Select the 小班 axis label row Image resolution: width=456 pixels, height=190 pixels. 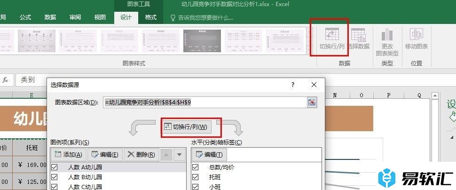(257, 187)
